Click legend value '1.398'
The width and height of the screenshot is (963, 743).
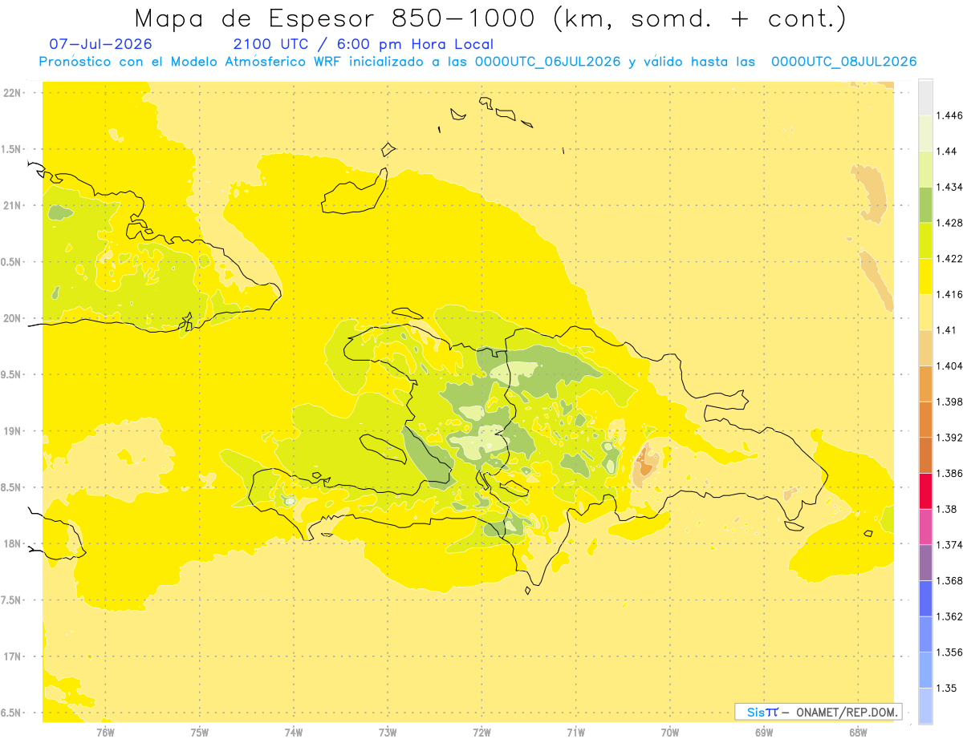(x=950, y=402)
